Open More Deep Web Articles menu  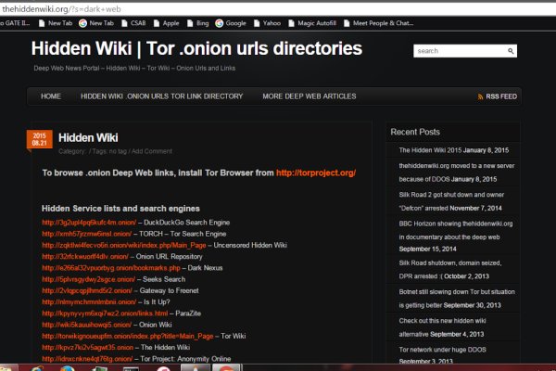pyautogui.click(x=310, y=96)
